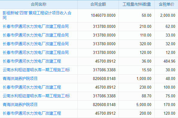Click the unit price 2,000.00

168,15
